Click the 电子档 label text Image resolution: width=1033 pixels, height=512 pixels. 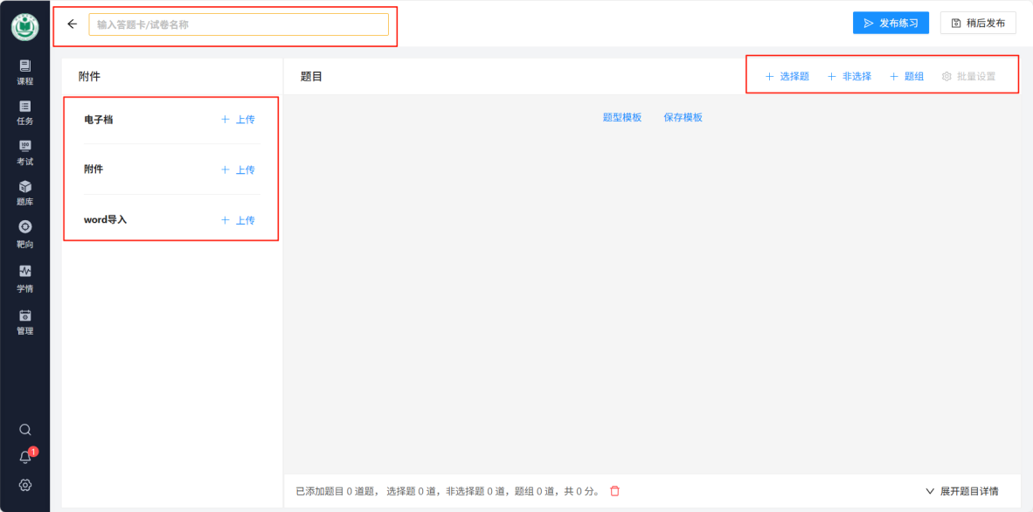[98, 120]
